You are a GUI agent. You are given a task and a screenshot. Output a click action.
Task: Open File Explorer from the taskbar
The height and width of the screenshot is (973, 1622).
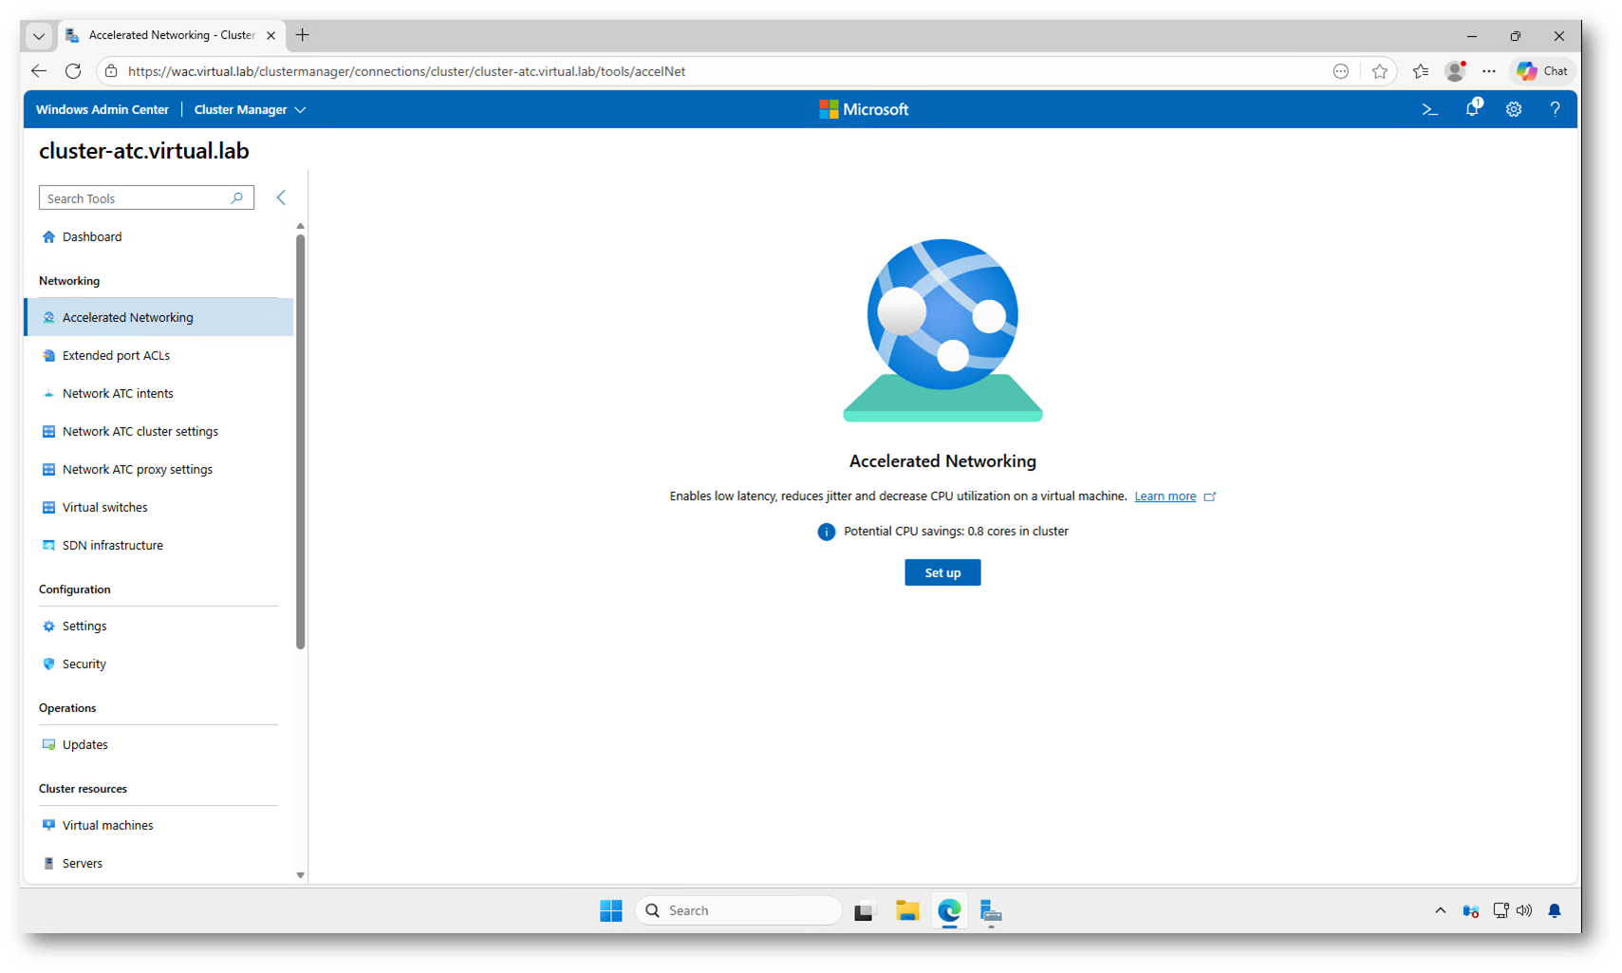(907, 910)
